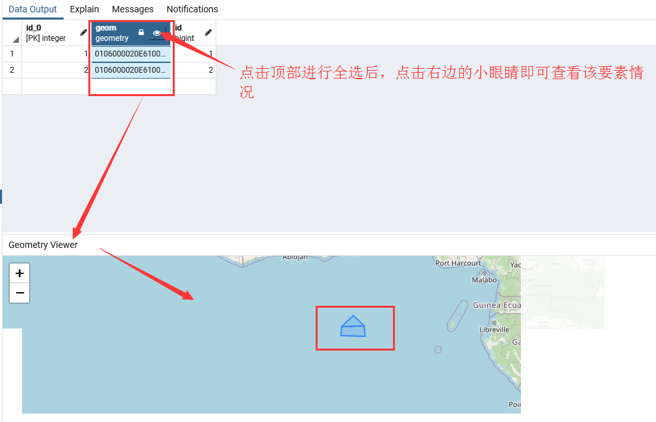View the Notifications tab
This screenshot has height=422, width=656.
pos(192,9)
